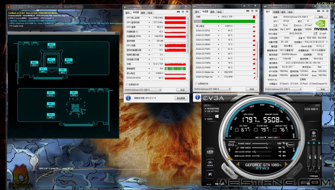Click the BIOS export share arrow icon
This screenshot has width=335, height=190.
(316, 33)
